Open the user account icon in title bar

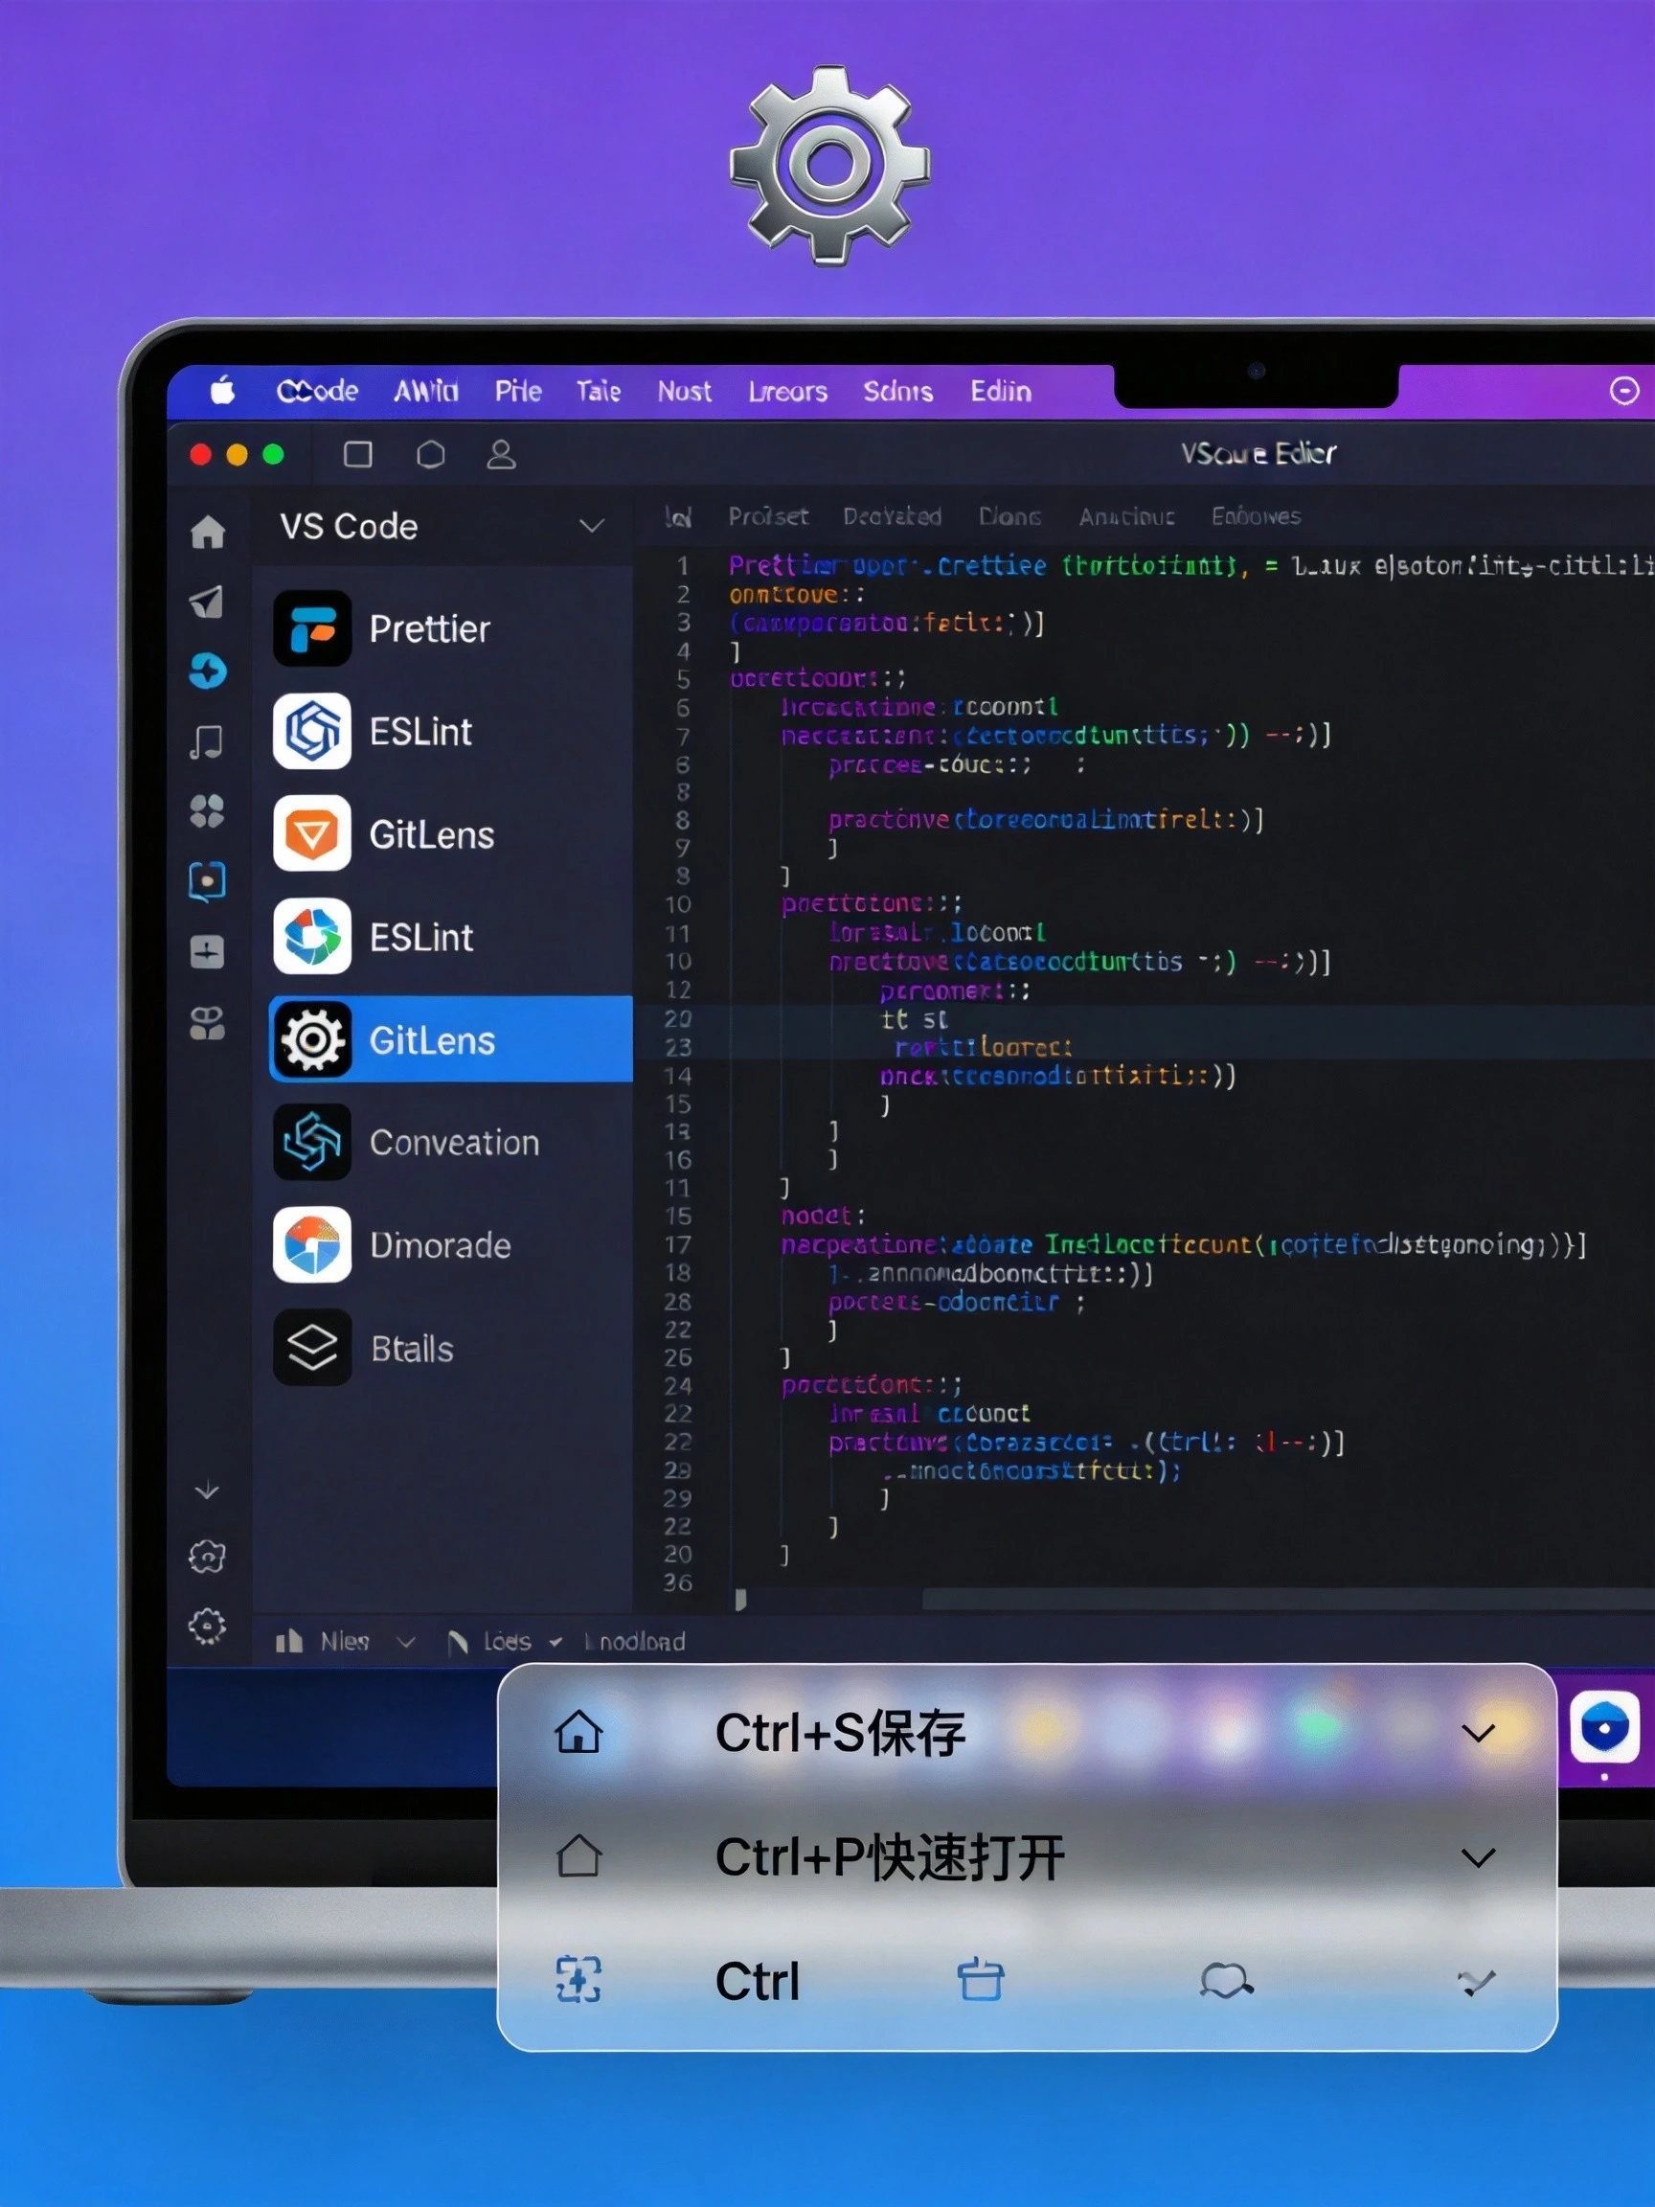[x=501, y=455]
